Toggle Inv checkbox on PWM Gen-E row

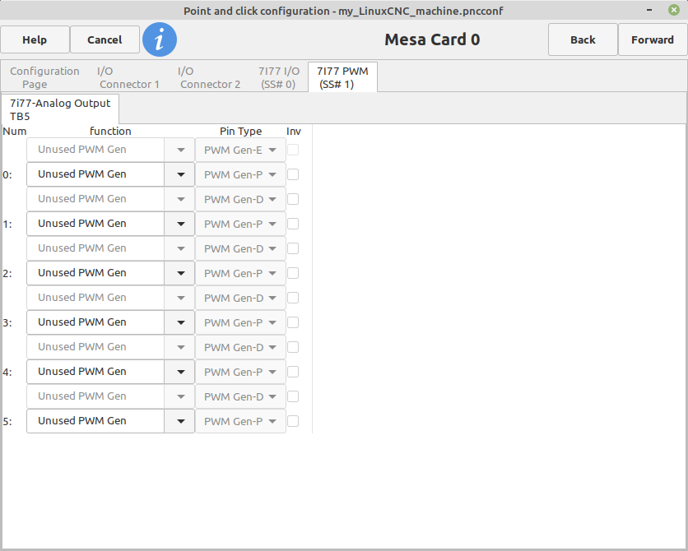coord(293,150)
